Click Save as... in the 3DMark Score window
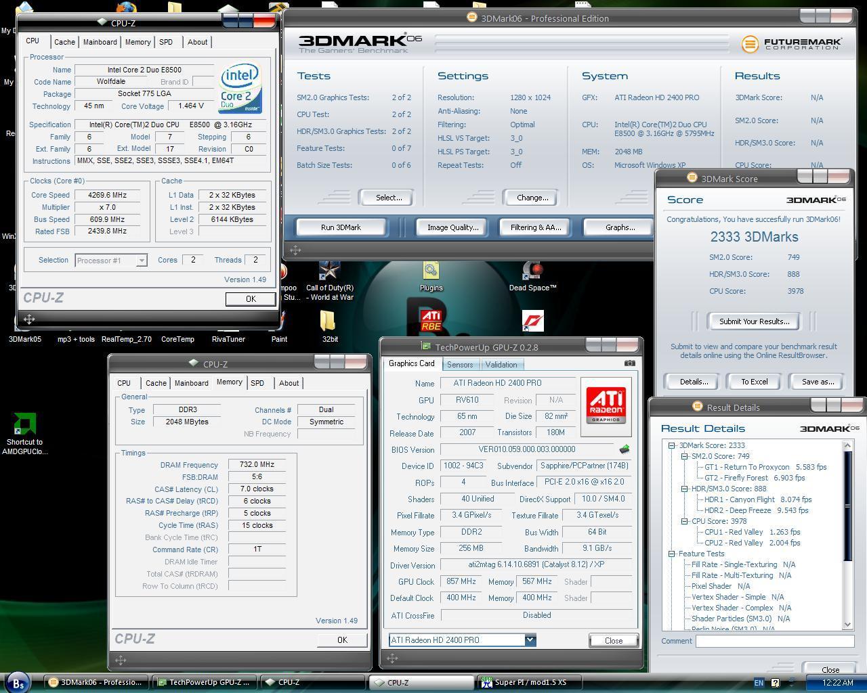Viewport: 867px width, 693px height. point(818,382)
